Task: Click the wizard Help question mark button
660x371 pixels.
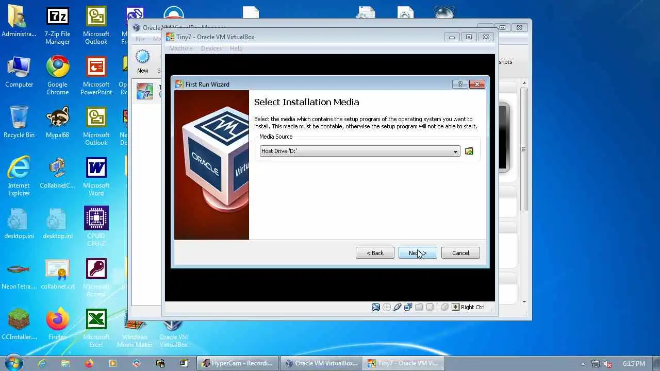Action: [x=460, y=84]
